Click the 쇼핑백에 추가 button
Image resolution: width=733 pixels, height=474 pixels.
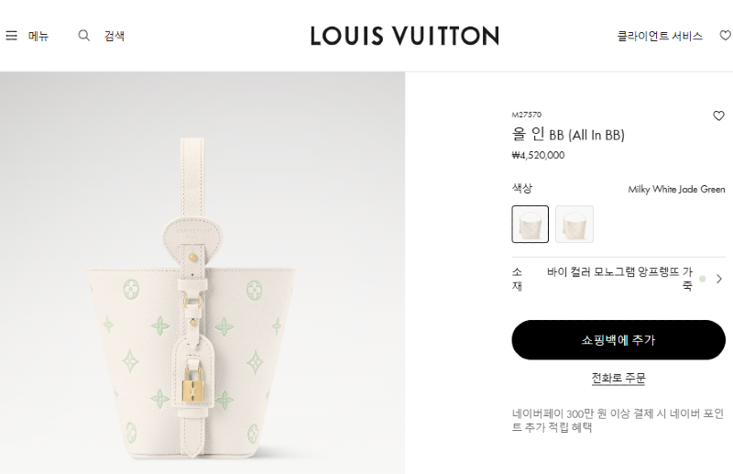[x=618, y=340]
